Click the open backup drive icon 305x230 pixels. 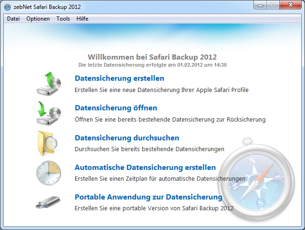tap(49, 113)
